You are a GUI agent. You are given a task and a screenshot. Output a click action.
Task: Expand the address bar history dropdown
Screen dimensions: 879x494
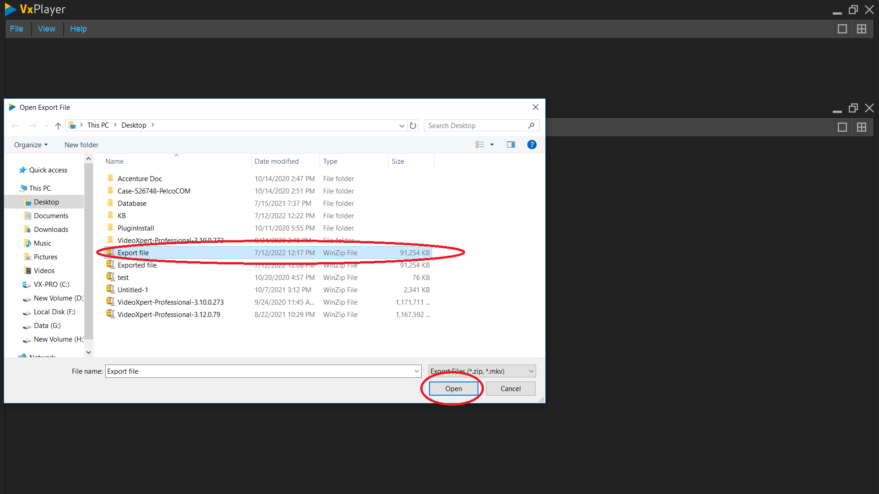402,125
